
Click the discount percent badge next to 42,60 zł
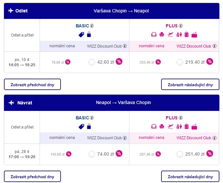(x=119, y=62)
